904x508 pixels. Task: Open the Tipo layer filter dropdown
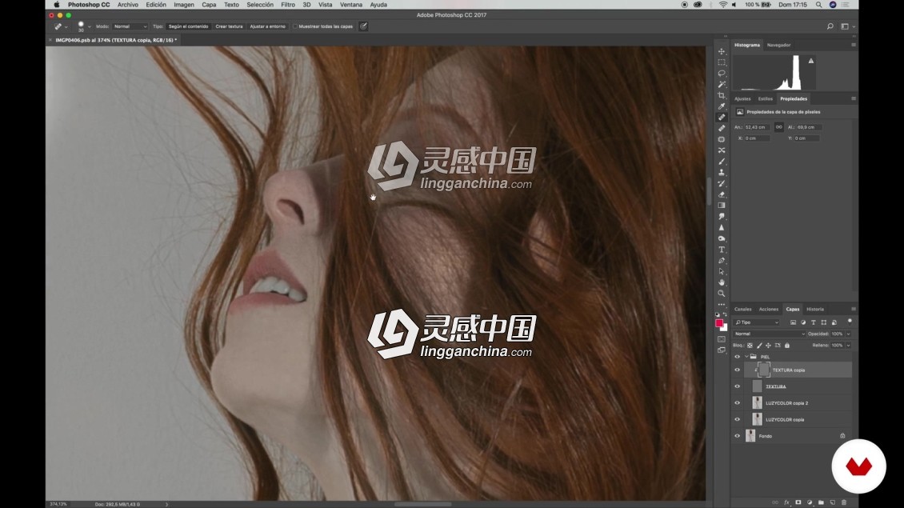(757, 322)
